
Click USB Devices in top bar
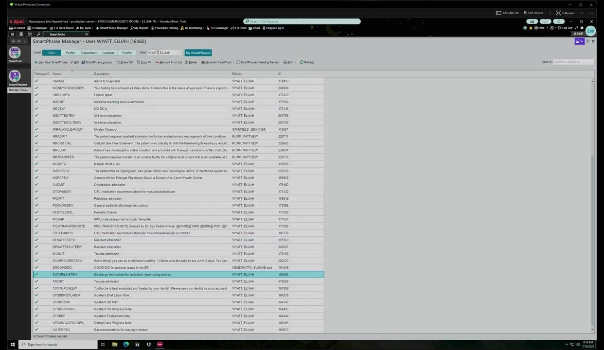coord(533,13)
